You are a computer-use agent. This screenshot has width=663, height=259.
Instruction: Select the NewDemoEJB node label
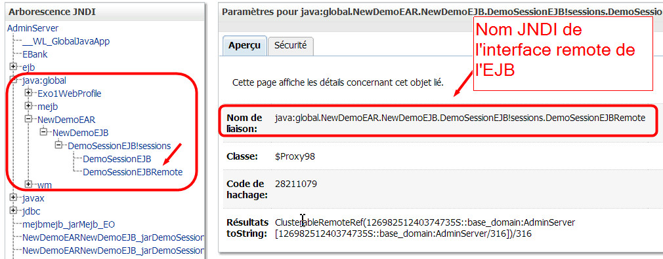click(80, 133)
